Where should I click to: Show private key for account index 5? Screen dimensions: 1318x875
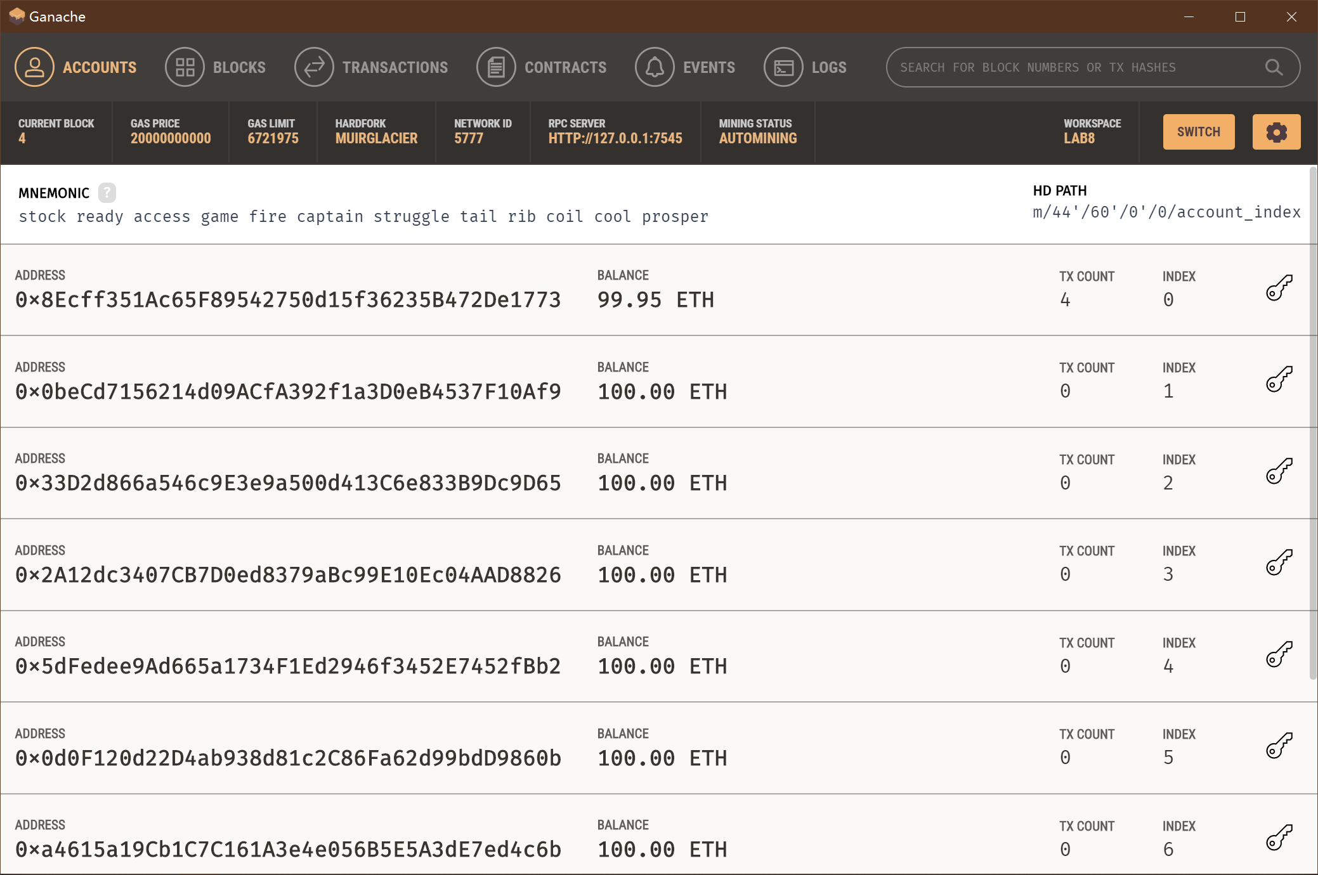click(1279, 746)
